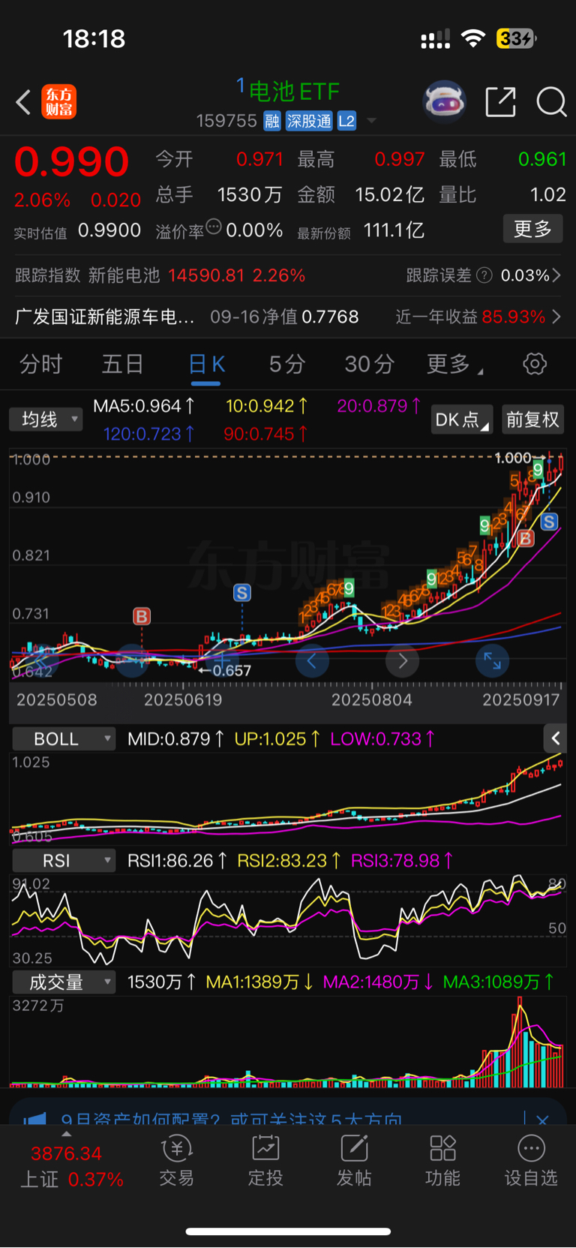Tap the MID:0.879 BOLL value
576x1248 pixels.
point(175,738)
